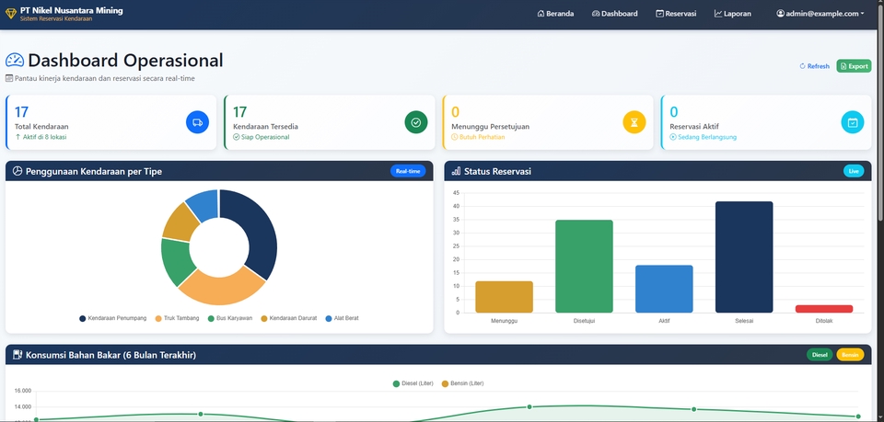Click the green checkmark icon in Kendaraan Tersedia card
This screenshot has width=884, height=422.
(416, 122)
